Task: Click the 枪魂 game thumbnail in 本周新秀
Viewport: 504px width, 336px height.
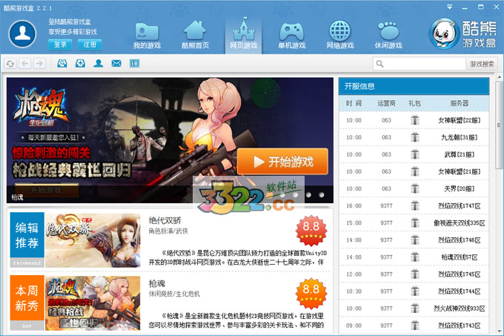Action: pos(93,303)
